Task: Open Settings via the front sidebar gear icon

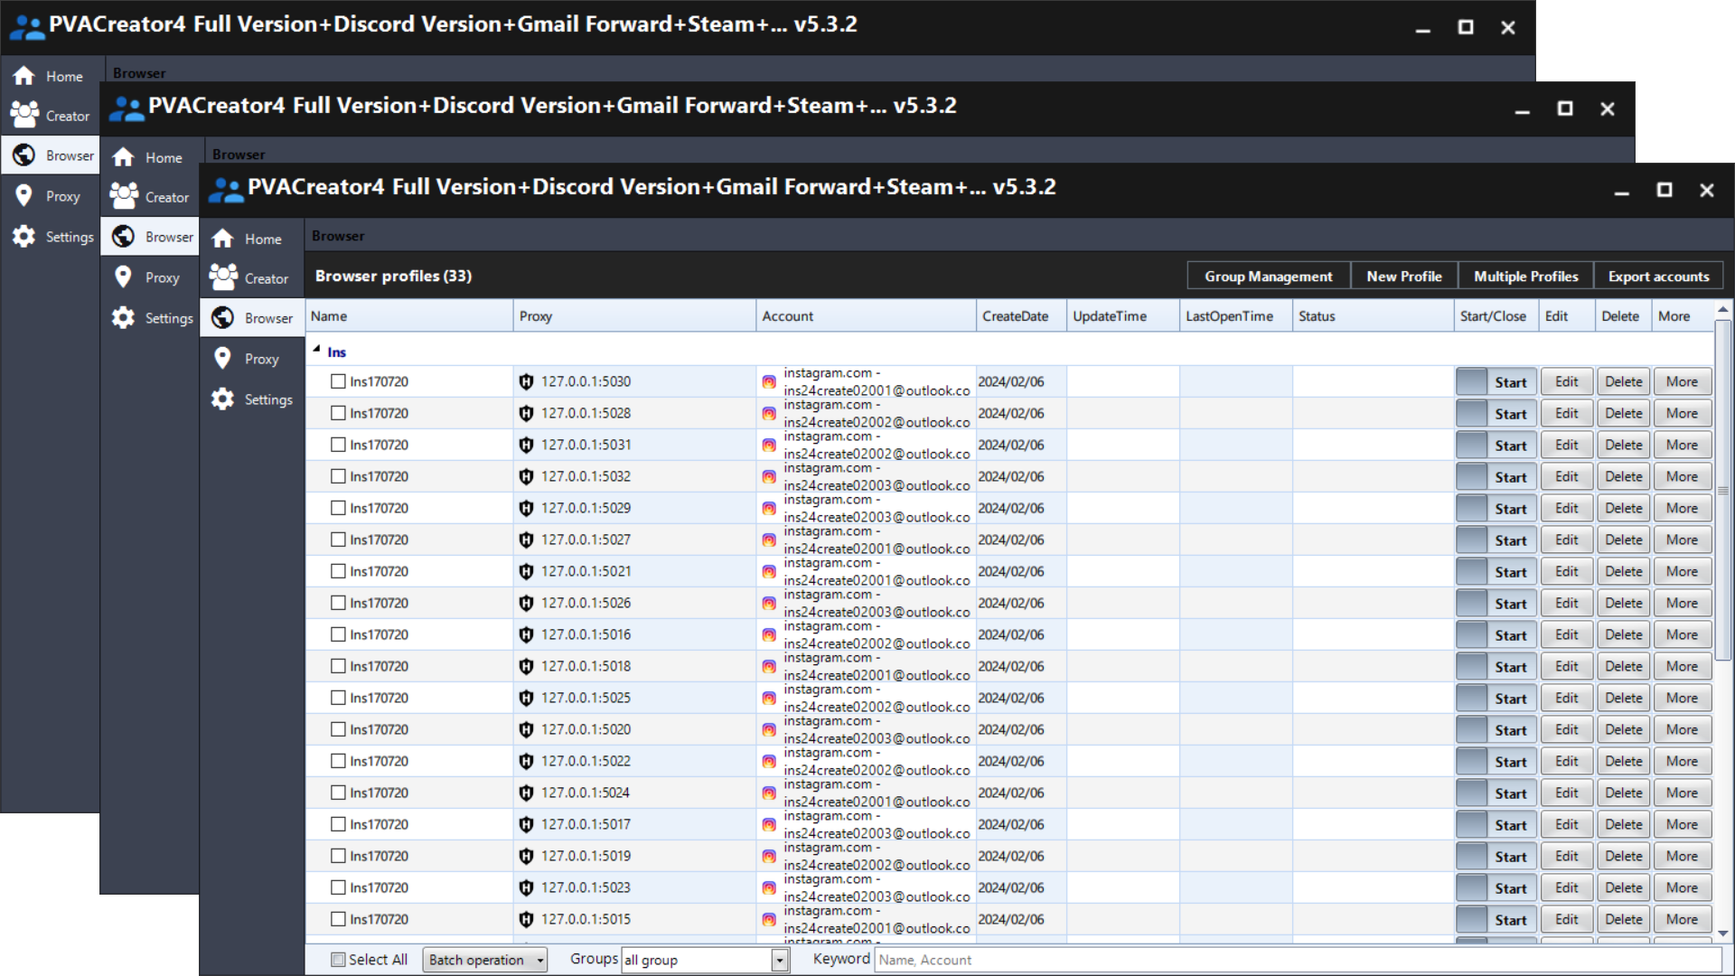Action: (223, 399)
